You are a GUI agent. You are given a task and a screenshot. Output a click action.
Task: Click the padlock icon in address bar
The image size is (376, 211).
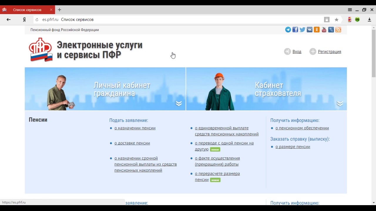[x=327, y=20]
